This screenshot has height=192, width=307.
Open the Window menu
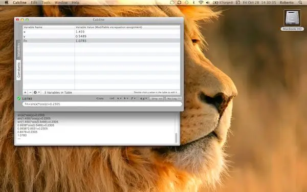(61, 3)
